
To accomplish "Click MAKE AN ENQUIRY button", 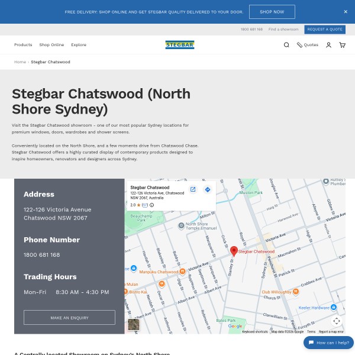I will click(69, 317).
